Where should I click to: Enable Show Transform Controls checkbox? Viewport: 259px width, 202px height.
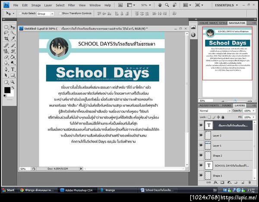tap(60, 13)
